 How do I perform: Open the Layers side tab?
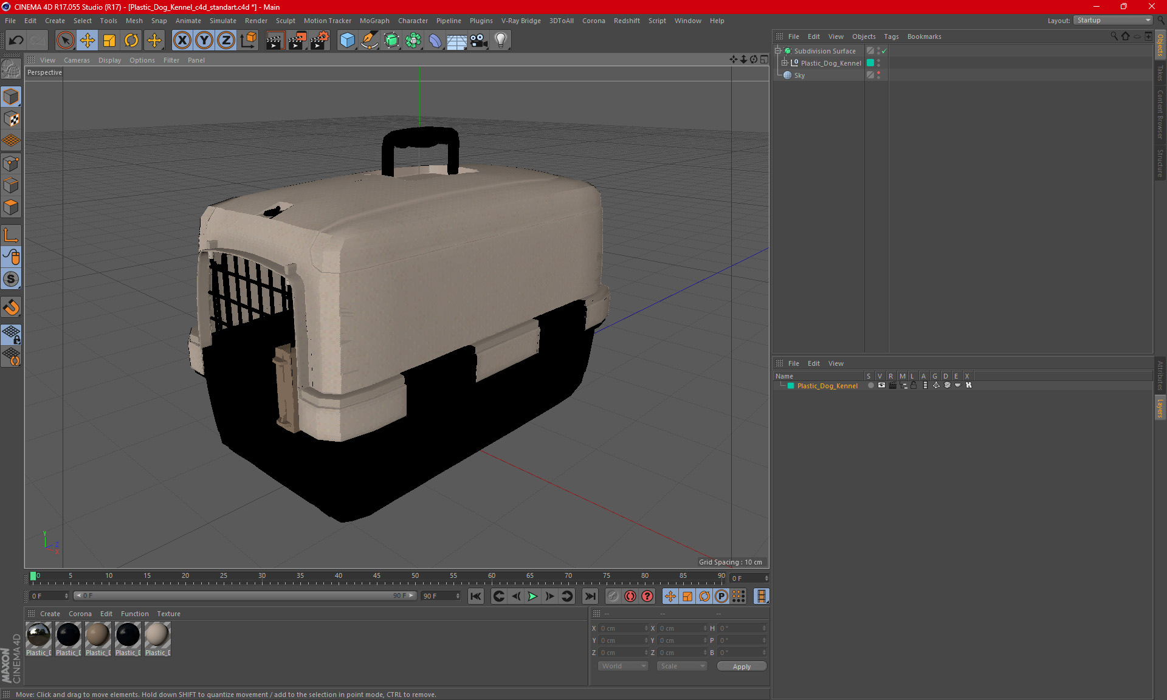pos(1160,408)
